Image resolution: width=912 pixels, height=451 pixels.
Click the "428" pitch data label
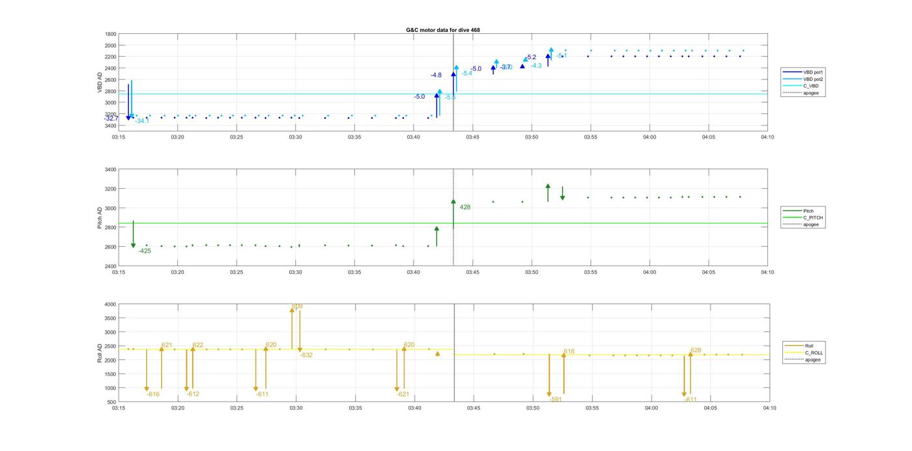(x=465, y=208)
